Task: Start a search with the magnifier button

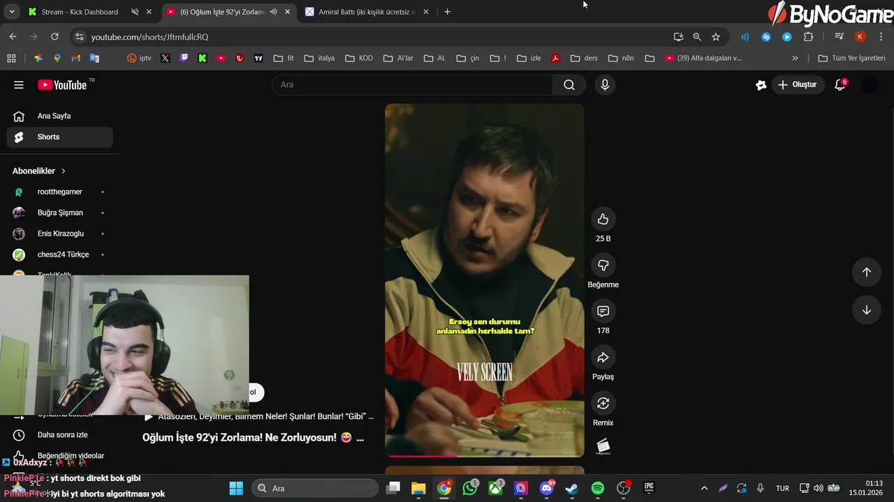Action: pos(569,84)
